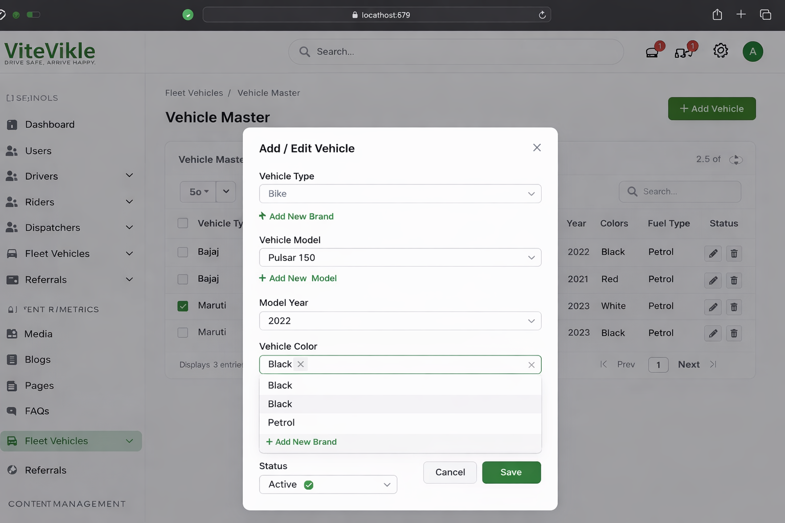
Task: Click the Add Vehicle button
Action: (x=711, y=109)
